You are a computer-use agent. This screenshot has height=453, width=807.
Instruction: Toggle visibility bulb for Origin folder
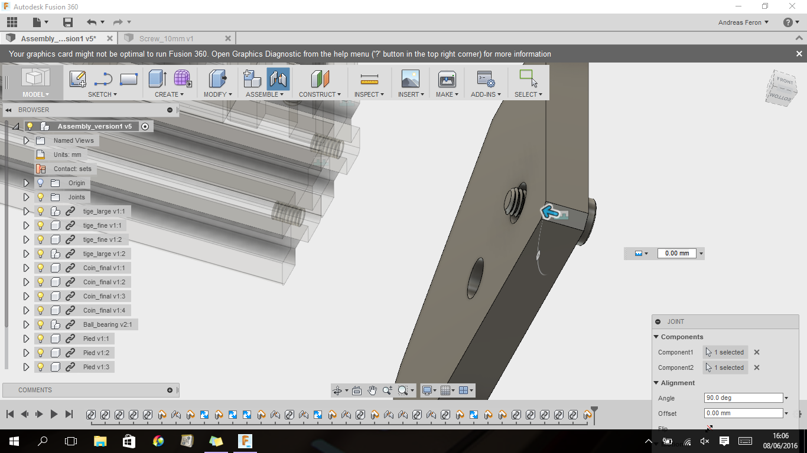pyautogui.click(x=41, y=183)
